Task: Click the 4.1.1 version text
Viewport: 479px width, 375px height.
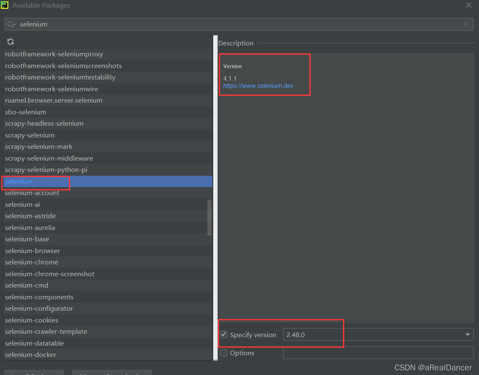Action: tap(230, 79)
